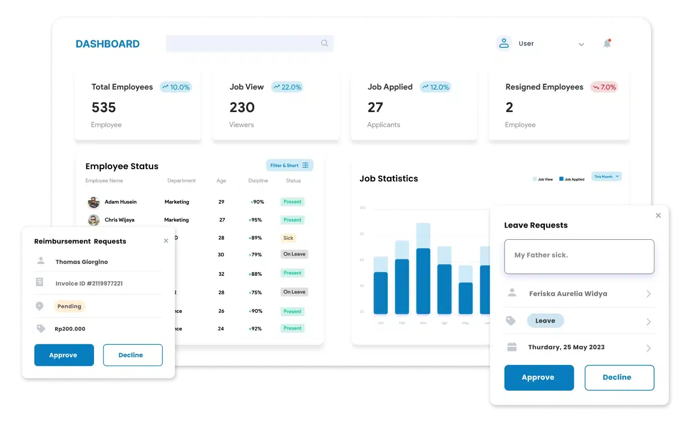
Task: Open the This Month period dropdown
Action: 606,177
